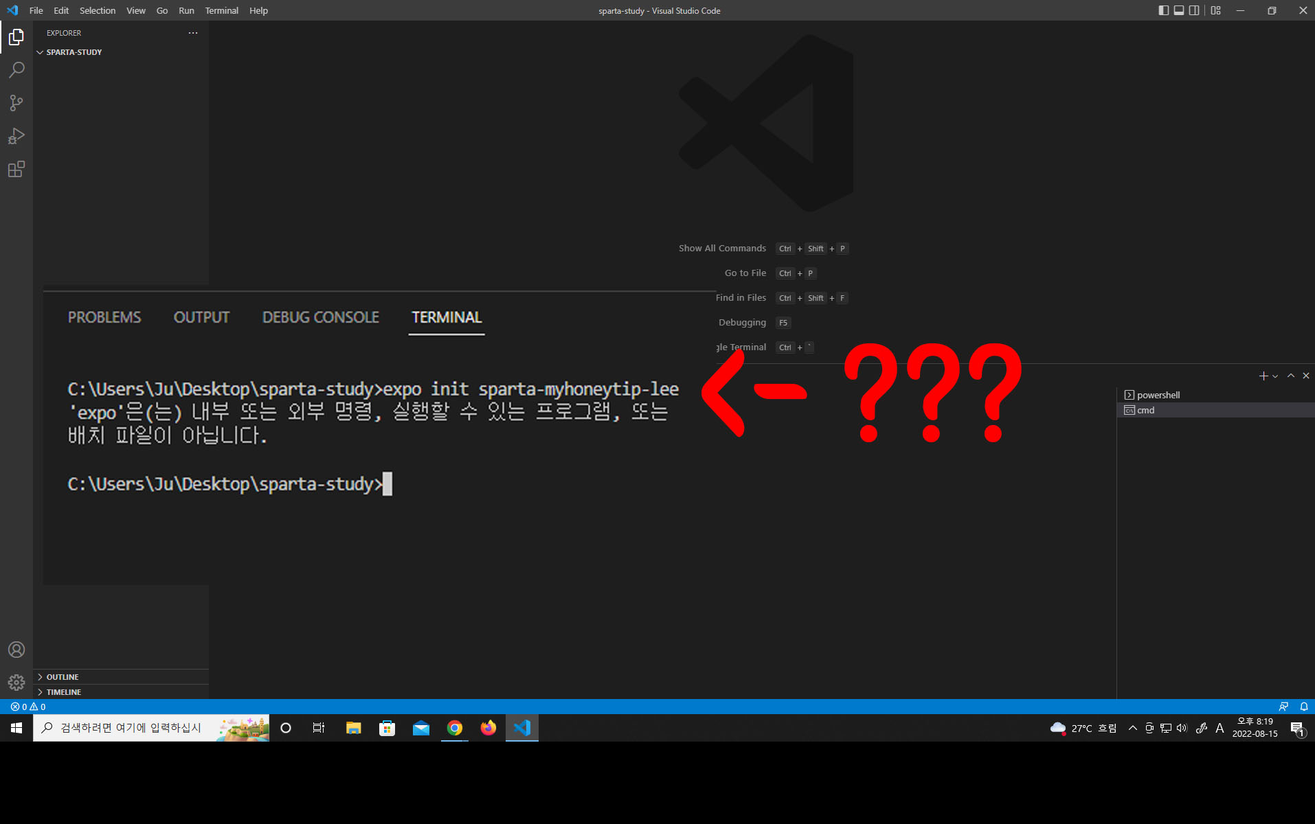Open the Windows Start menu

click(x=16, y=728)
